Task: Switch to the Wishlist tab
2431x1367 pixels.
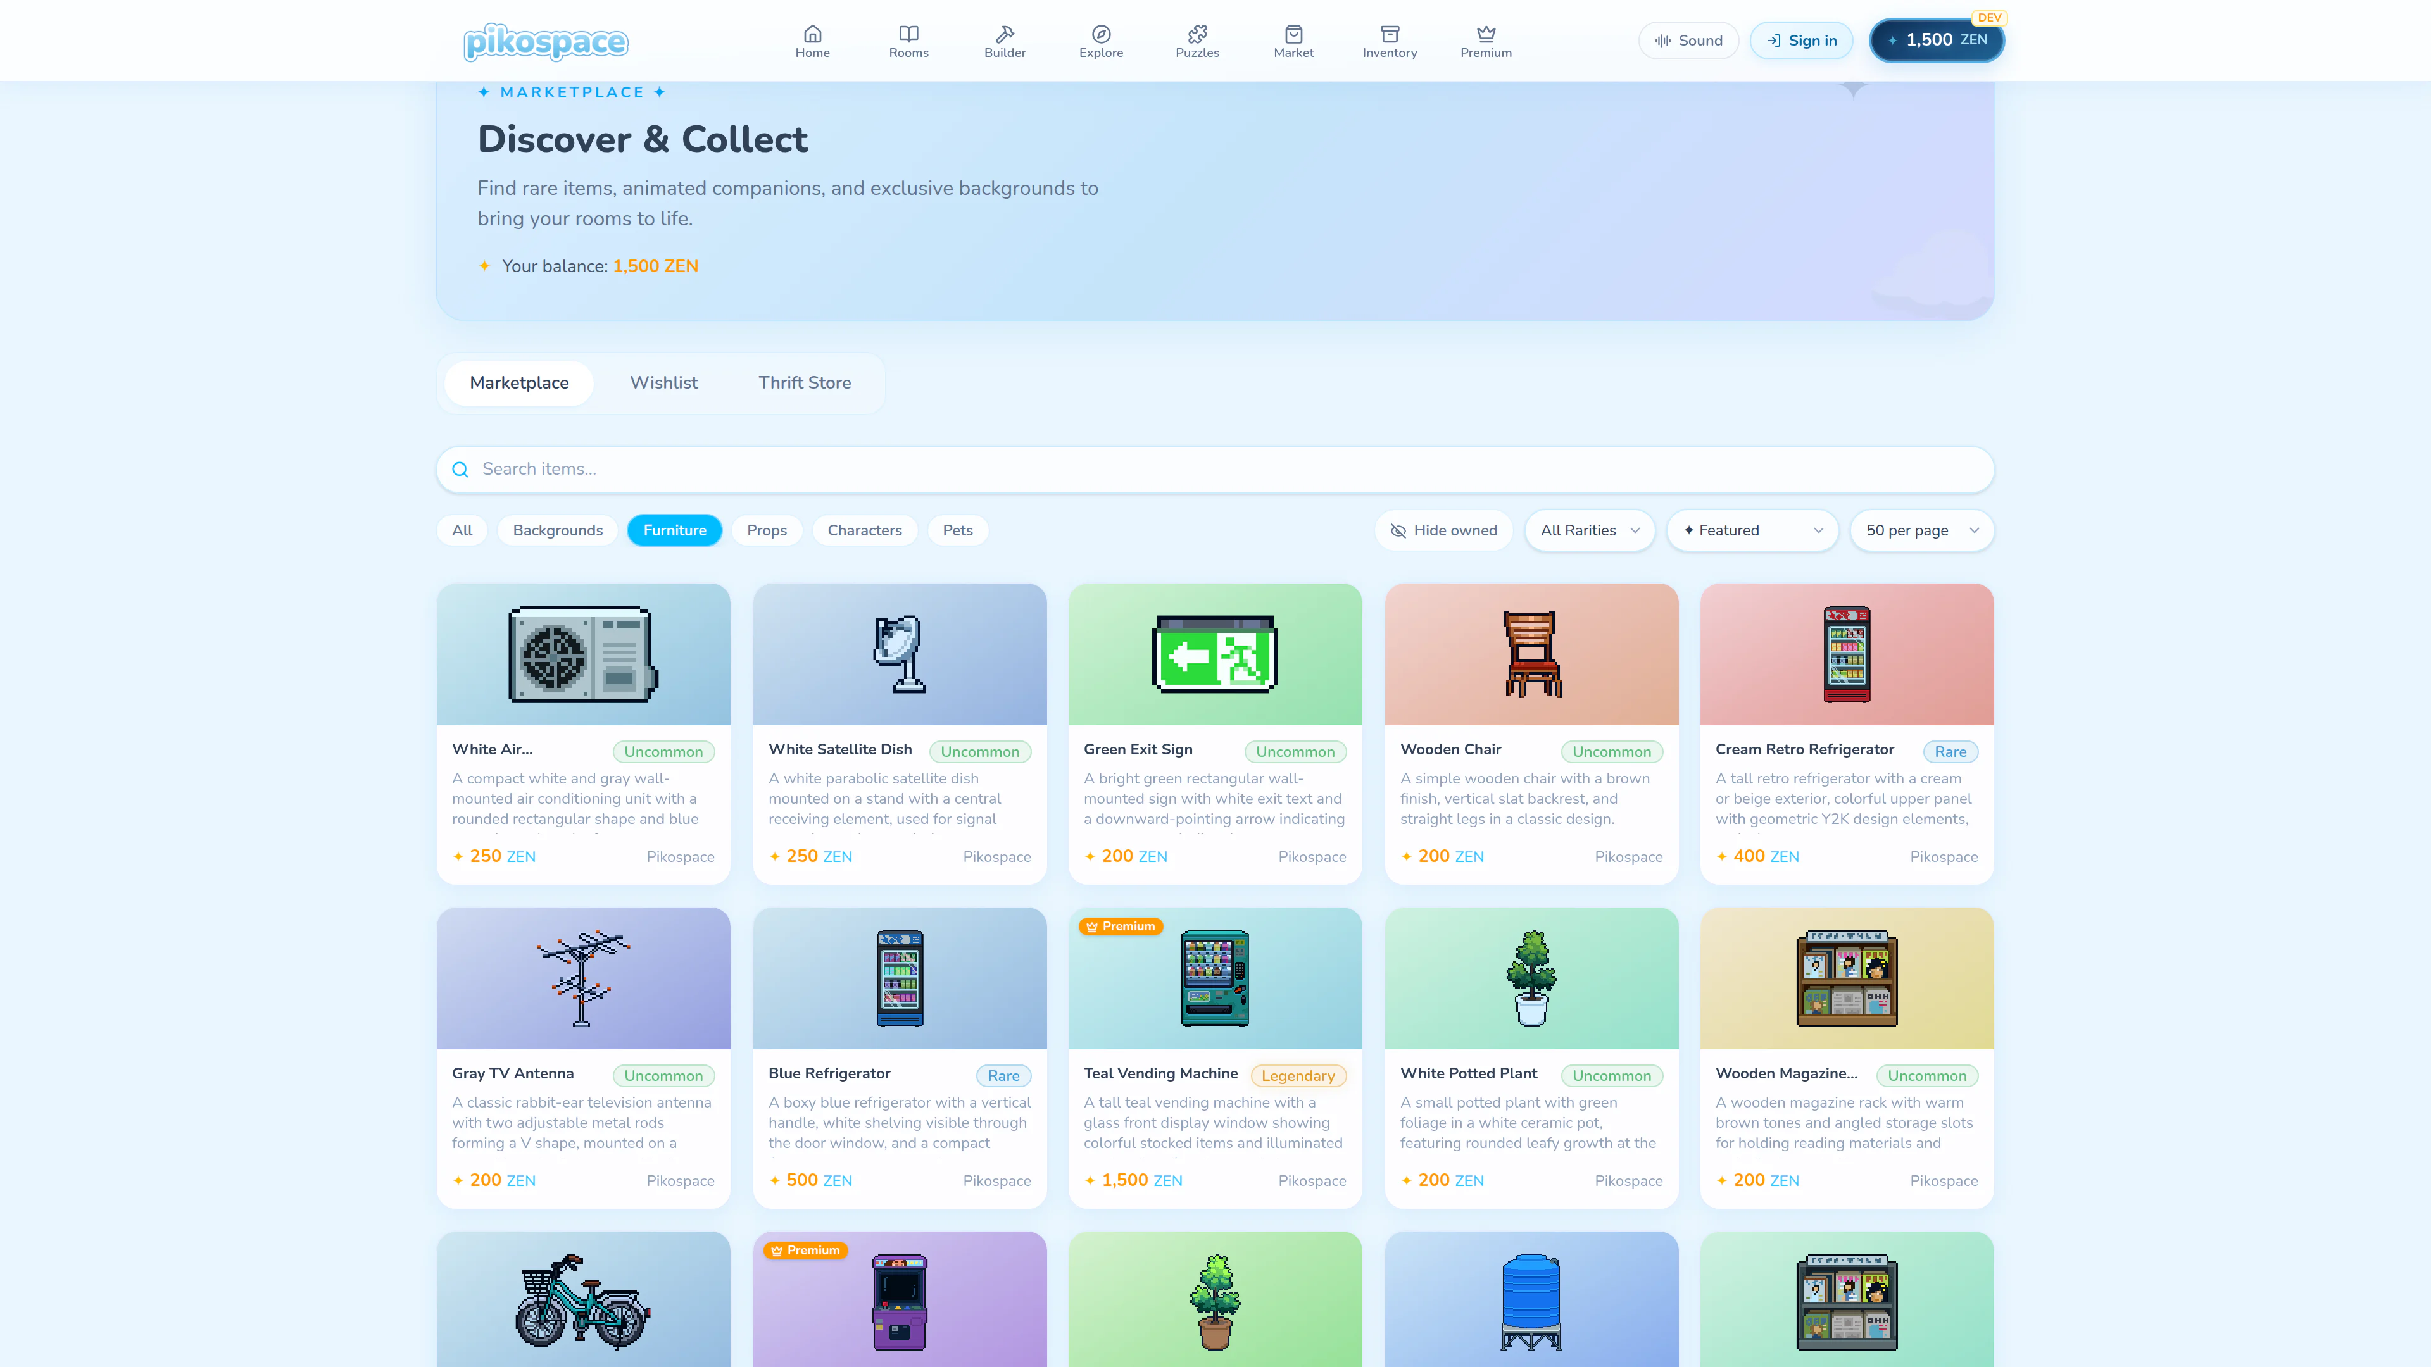Action: [x=663, y=383]
